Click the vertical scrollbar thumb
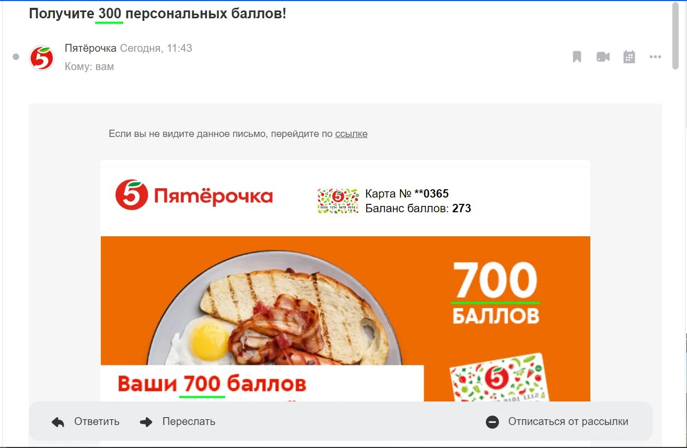Image resolution: width=687 pixels, height=448 pixels. [676, 34]
